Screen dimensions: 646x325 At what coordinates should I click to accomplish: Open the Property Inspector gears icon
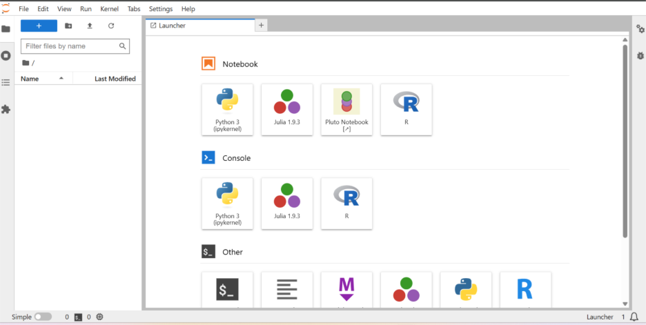[x=640, y=29]
